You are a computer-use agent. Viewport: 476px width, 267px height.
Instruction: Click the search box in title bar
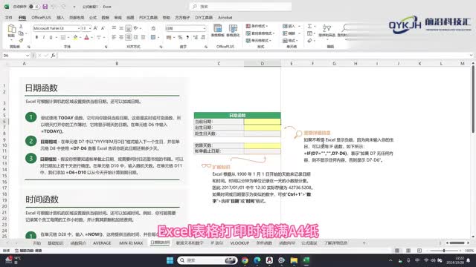pyautogui.click(x=241, y=7)
